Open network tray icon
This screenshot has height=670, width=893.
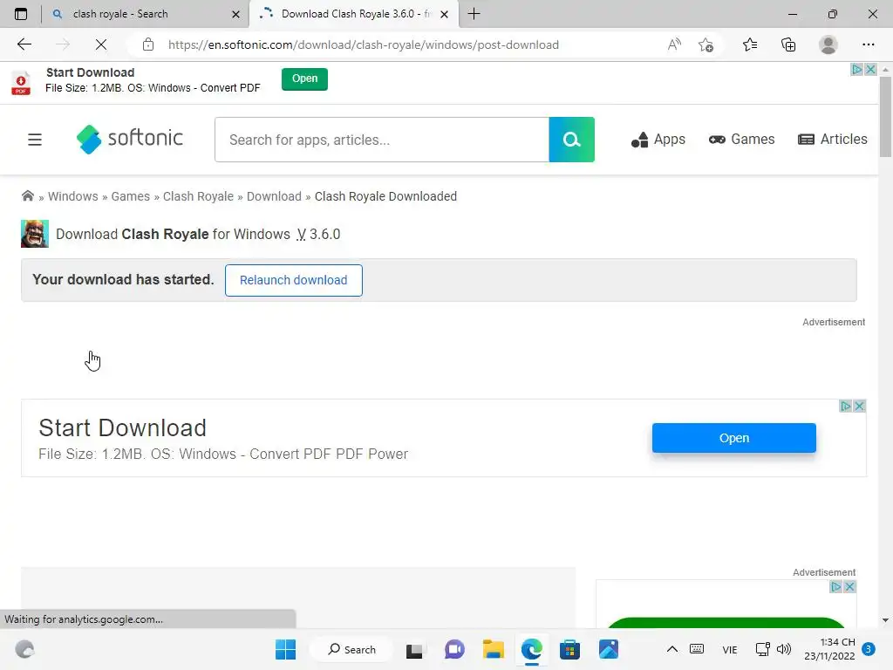pyautogui.click(x=762, y=649)
